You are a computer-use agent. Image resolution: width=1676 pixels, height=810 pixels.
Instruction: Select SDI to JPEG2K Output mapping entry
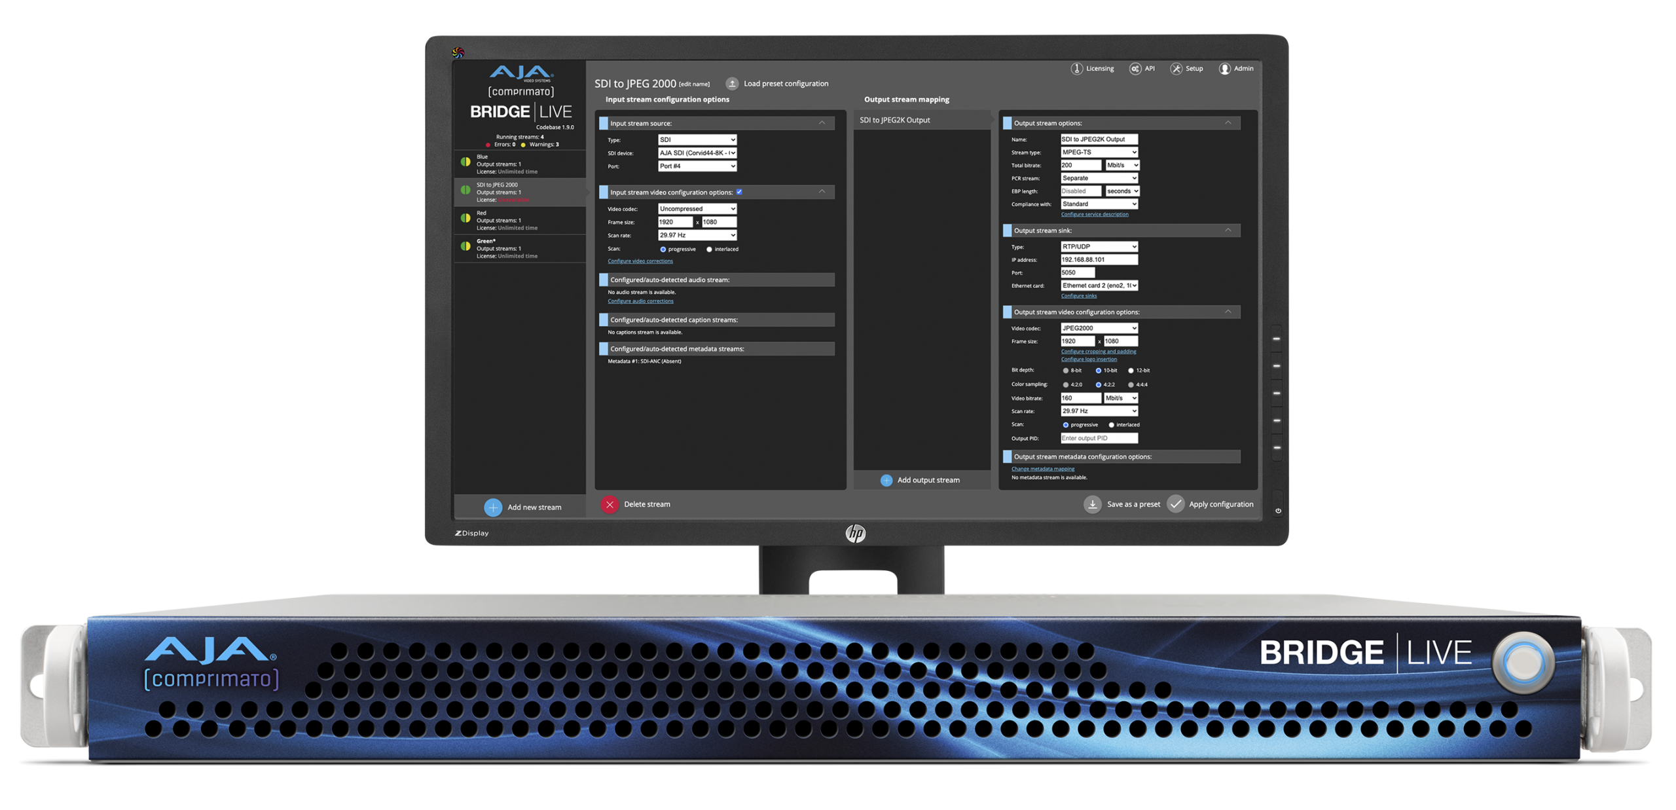pyautogui.click(x=922, y=120)
